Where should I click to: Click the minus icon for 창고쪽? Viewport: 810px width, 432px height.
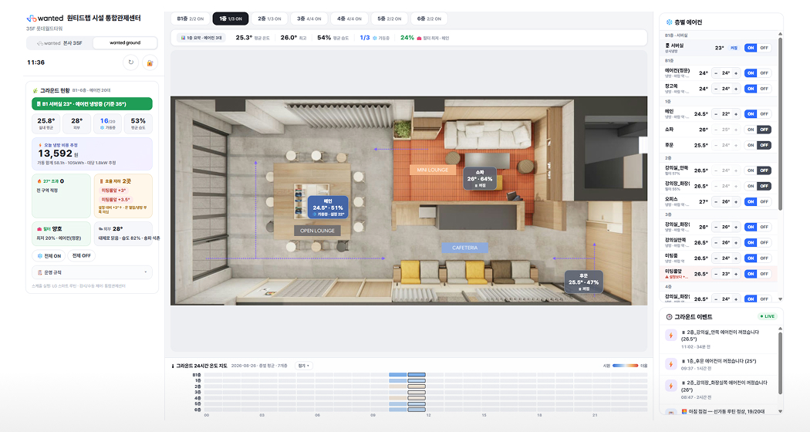[x=715, y=89]
